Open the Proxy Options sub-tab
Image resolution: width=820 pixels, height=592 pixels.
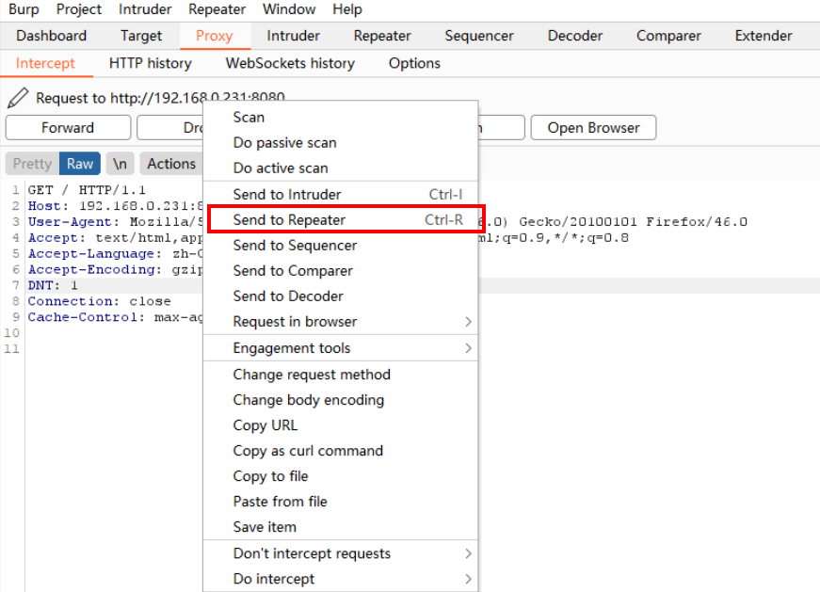[x=414, y=63]
